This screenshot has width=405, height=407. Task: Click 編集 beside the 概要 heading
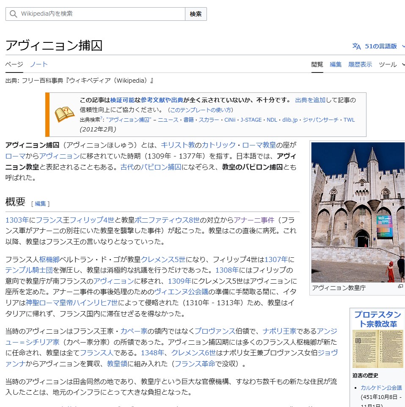pos(40,204)
